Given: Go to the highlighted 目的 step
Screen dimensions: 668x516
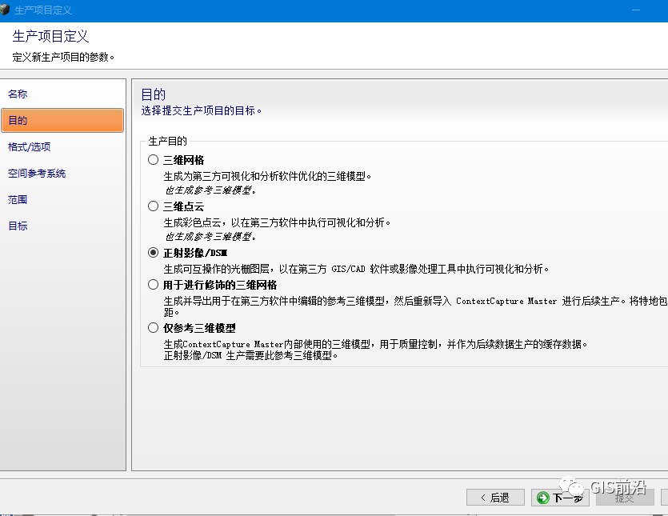Looking at the screenshot, I should 62,121.
